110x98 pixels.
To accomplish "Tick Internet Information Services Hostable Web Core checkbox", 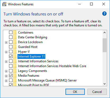I will click(x=11, y=66).
